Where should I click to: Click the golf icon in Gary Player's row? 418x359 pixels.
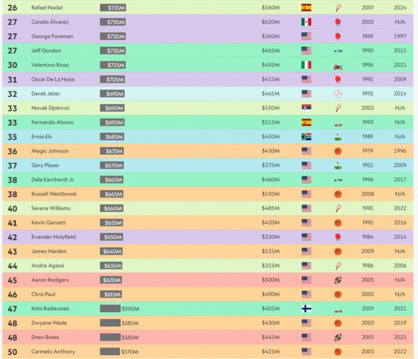[x=338, y=165]
